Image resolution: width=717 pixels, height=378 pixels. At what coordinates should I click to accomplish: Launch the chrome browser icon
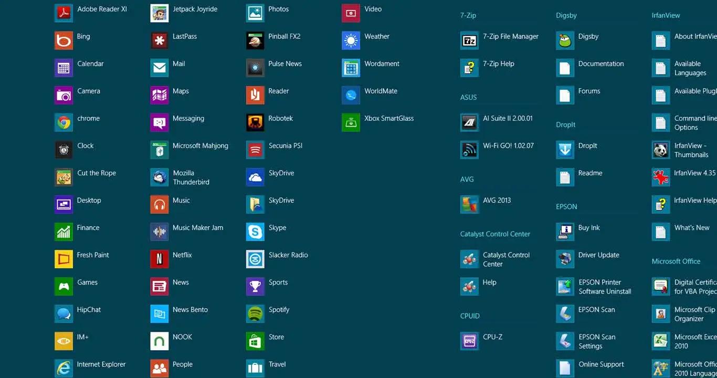(64, 122)
